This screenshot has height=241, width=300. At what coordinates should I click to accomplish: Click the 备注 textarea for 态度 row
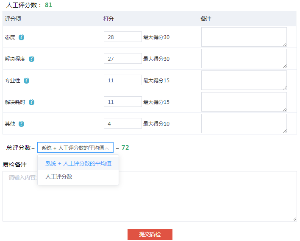click(244, 37)
